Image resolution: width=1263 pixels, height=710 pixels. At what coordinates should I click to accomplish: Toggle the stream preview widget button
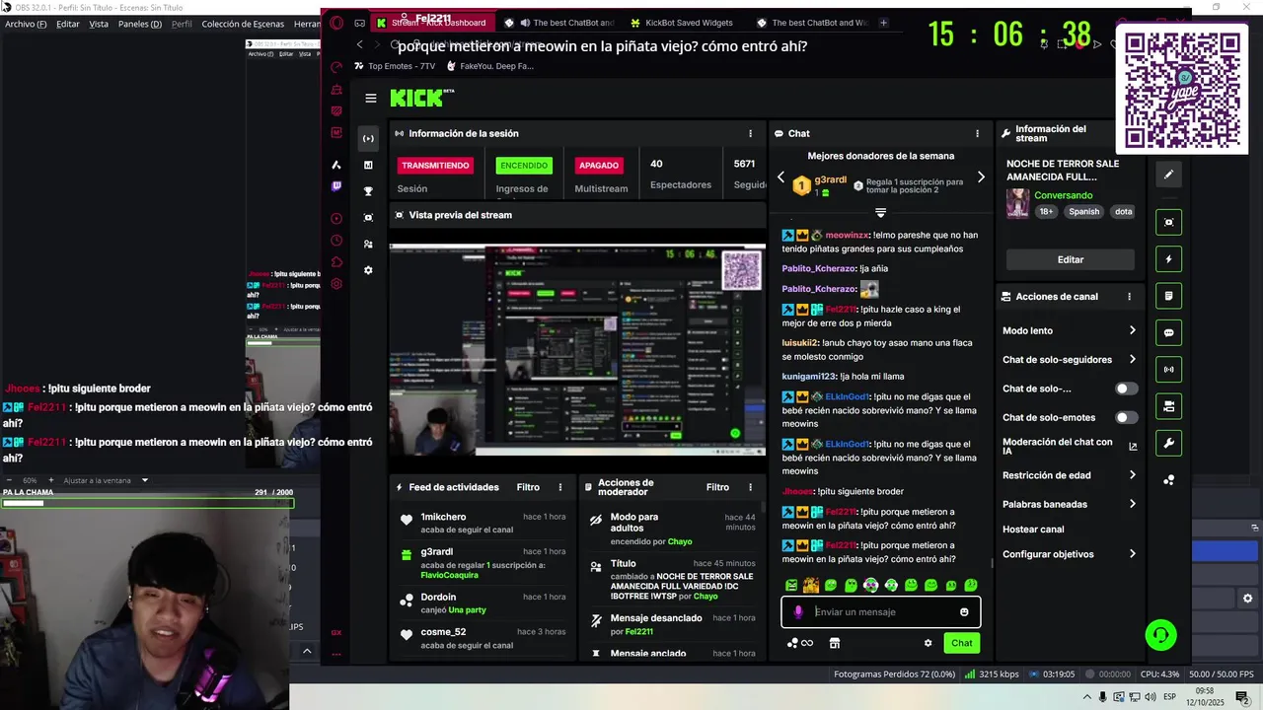coord(1168,222)
